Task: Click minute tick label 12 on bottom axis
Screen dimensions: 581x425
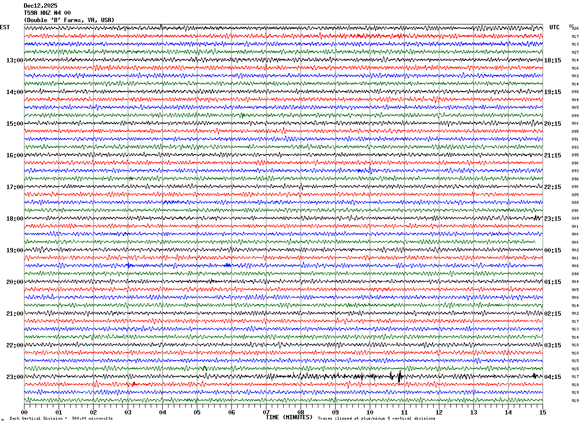Action: click(439, 412)
